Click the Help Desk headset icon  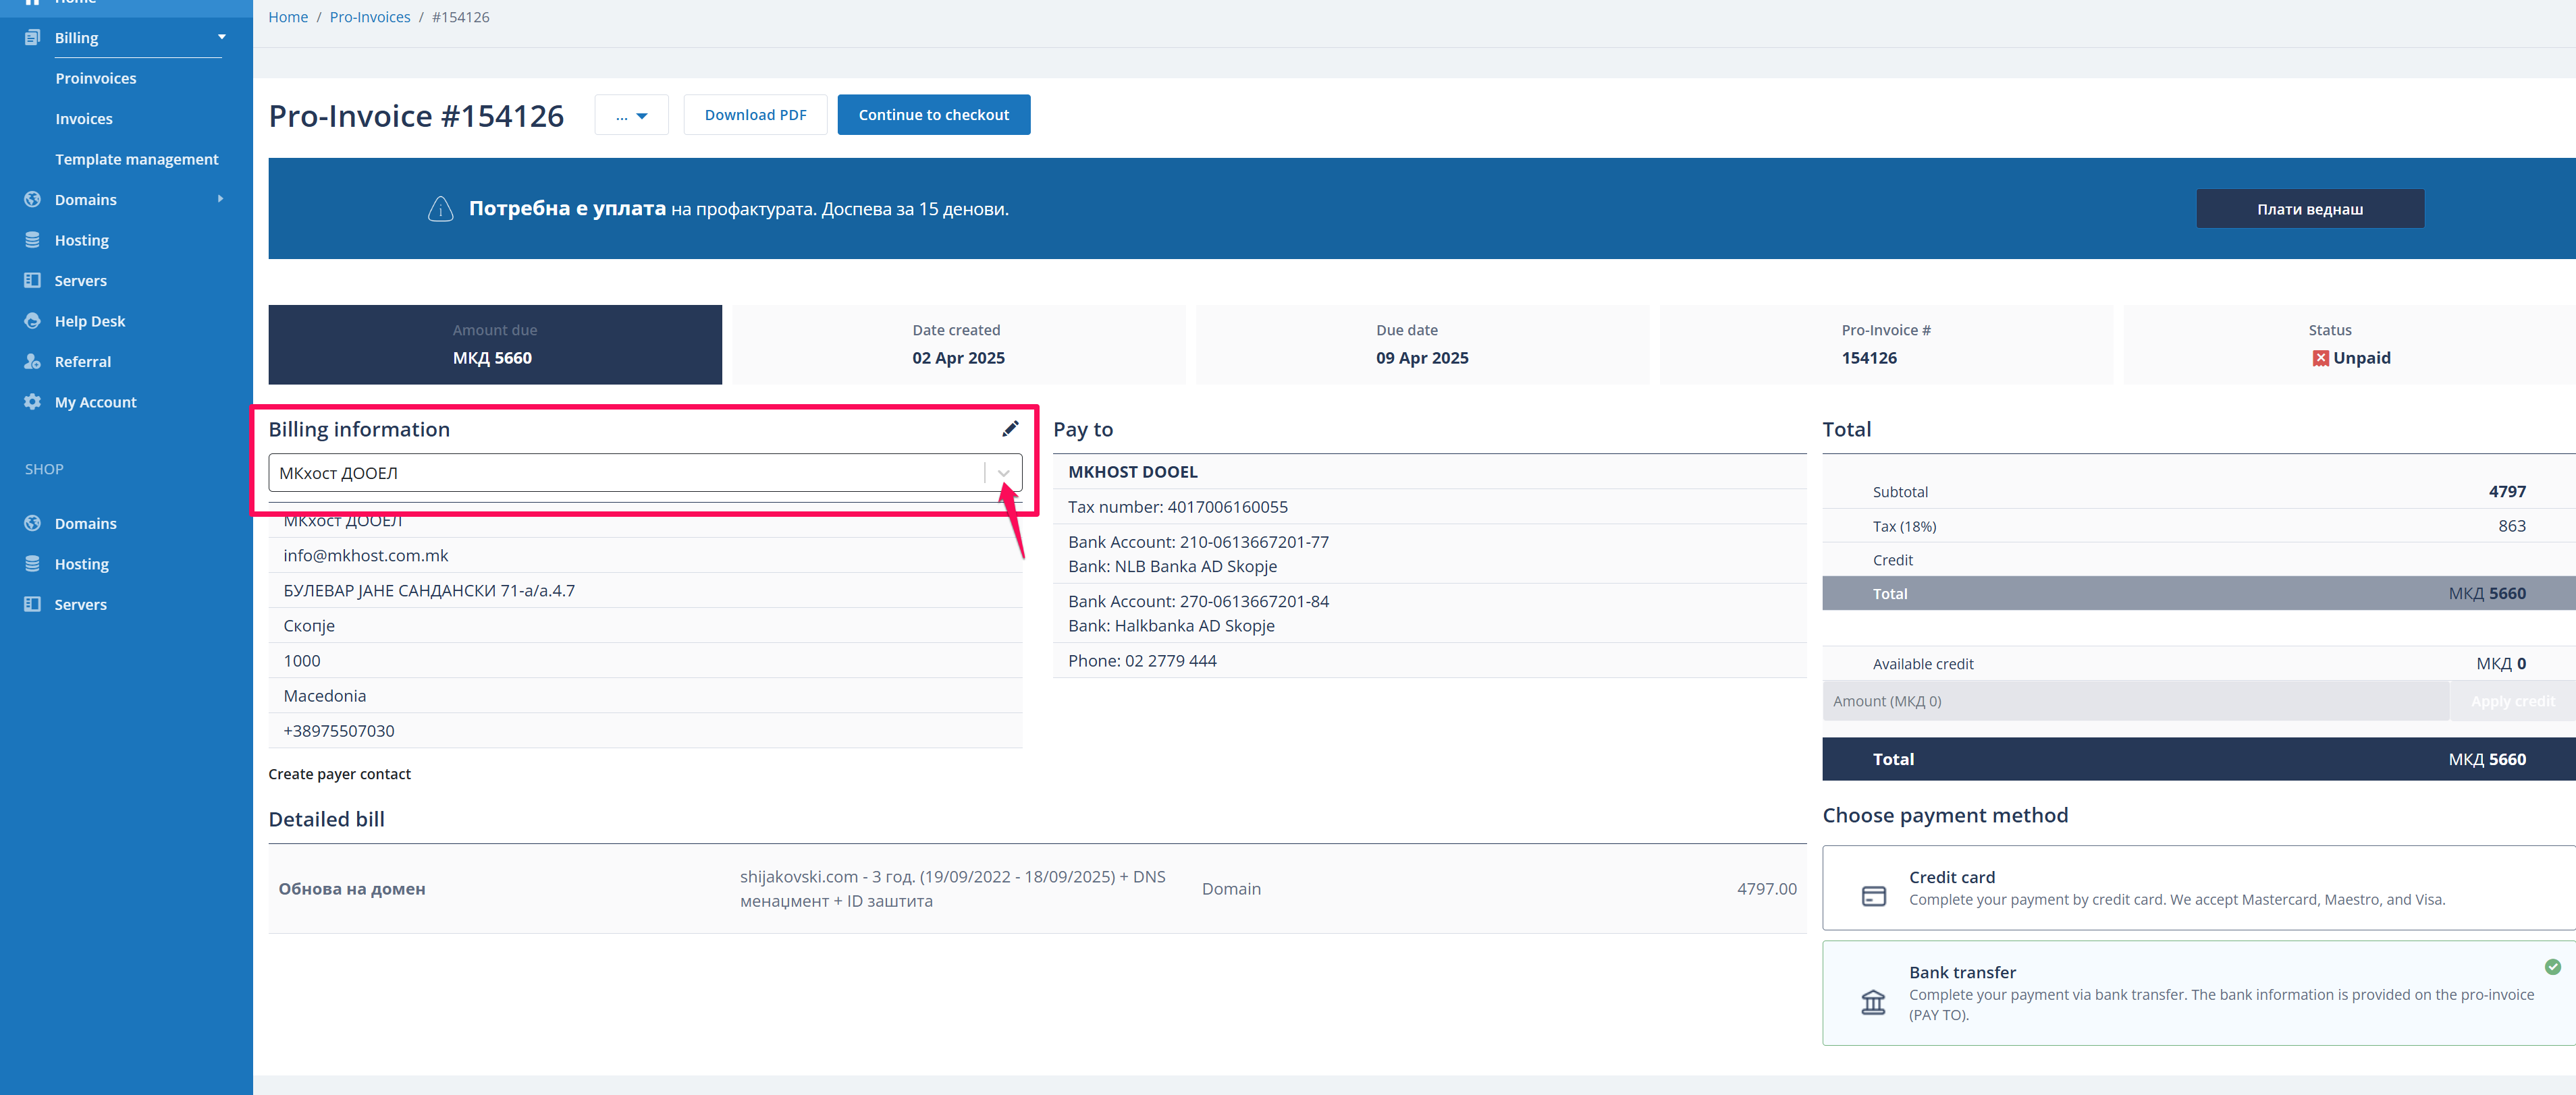(x=32, y=320)
